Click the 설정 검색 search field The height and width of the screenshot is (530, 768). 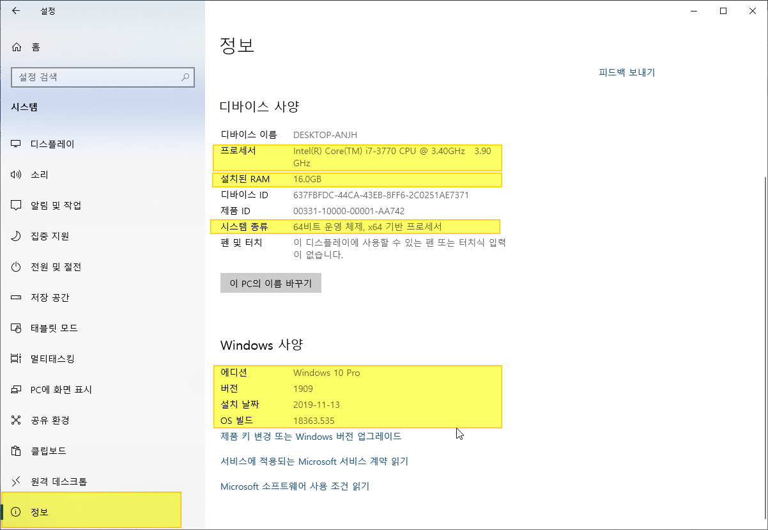pyautogui.click(x=103, y=77)
